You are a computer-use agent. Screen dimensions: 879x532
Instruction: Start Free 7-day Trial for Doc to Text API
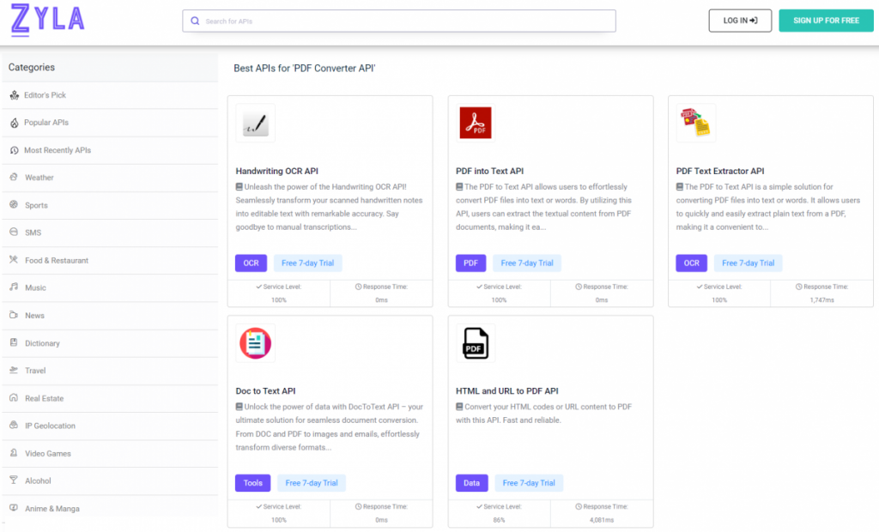tap(312, 483)
